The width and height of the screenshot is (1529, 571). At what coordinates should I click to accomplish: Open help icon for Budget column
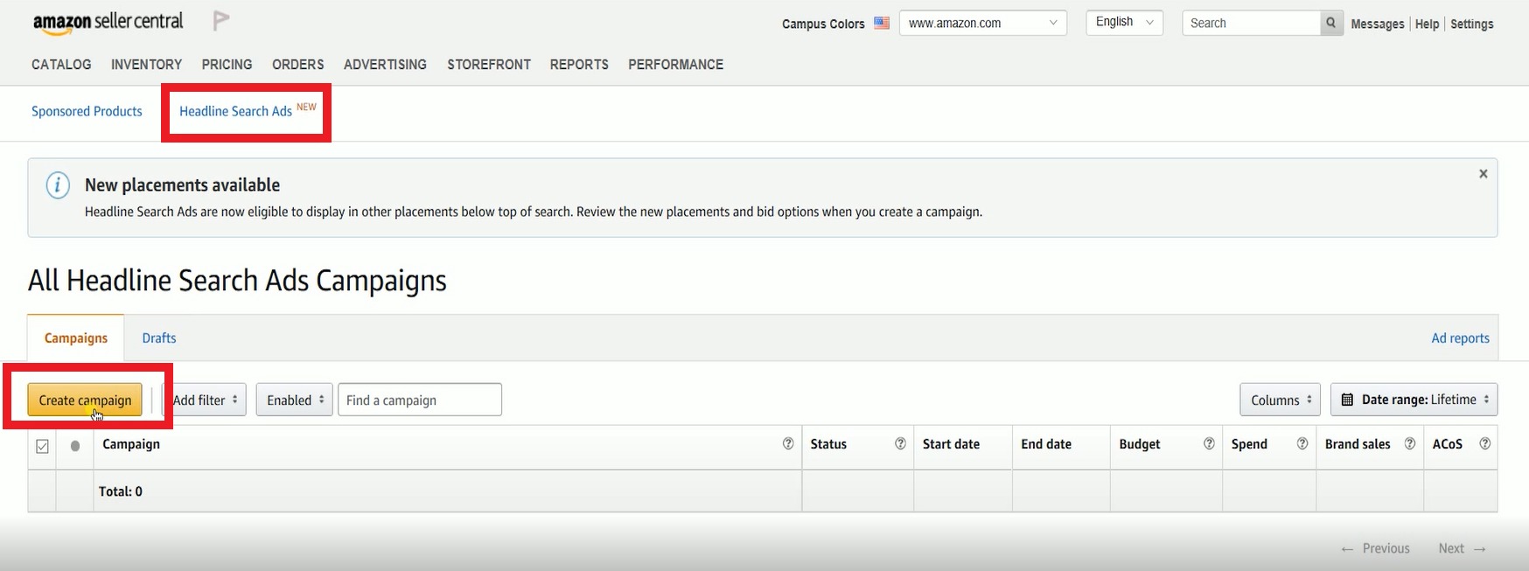click(x=1209, y=444)
